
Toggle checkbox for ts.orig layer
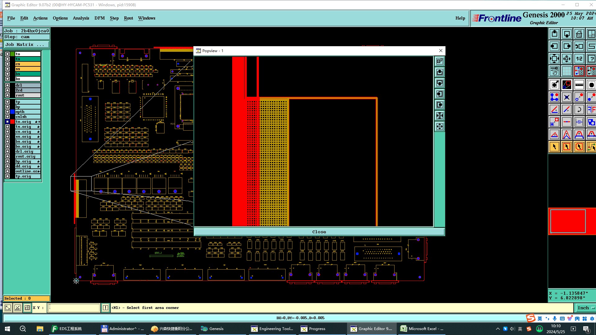click(x=7, y=127)
